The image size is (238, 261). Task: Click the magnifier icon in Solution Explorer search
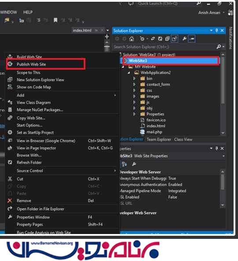219,47
